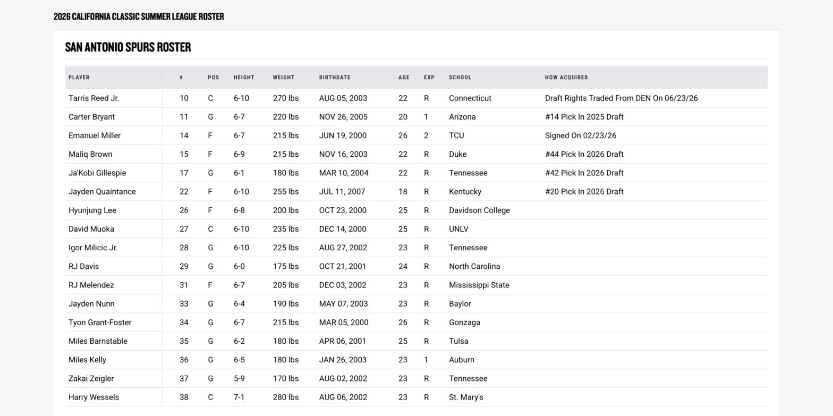Sort by Age column header
833x416 pixels.
click(x=404, y=78)
